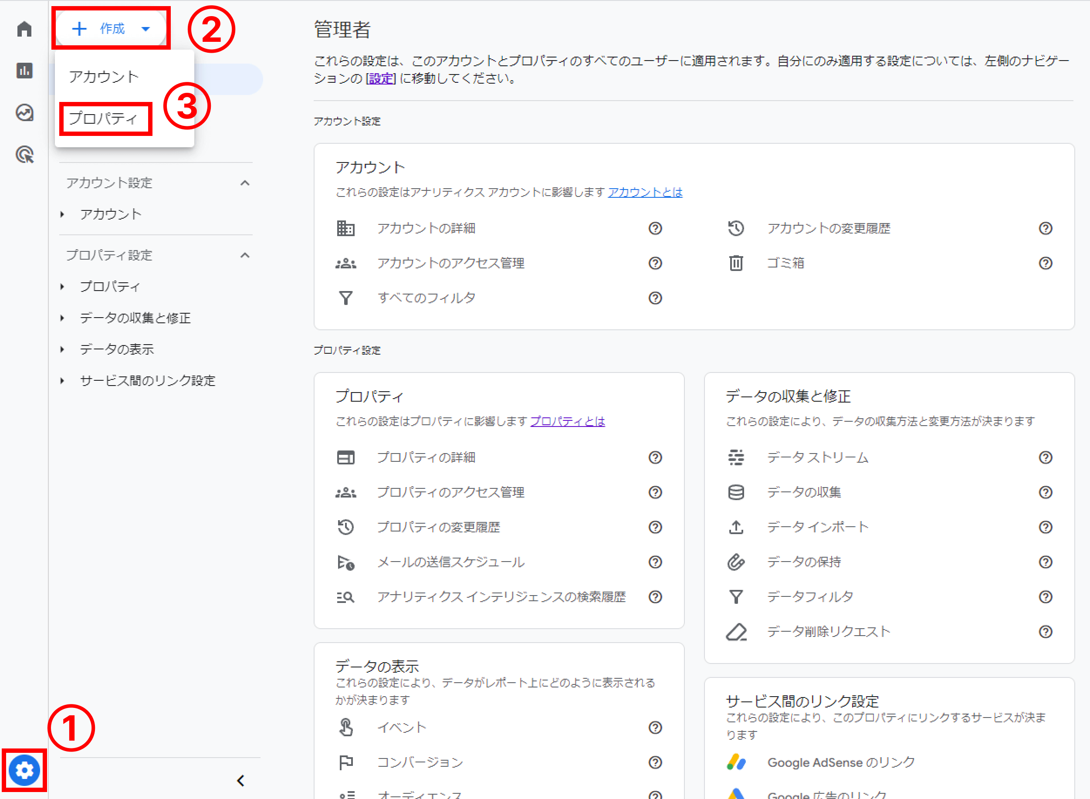
Task: Select アカウント from the create menu
Action: pyautogui.click(x=104, y=76)
